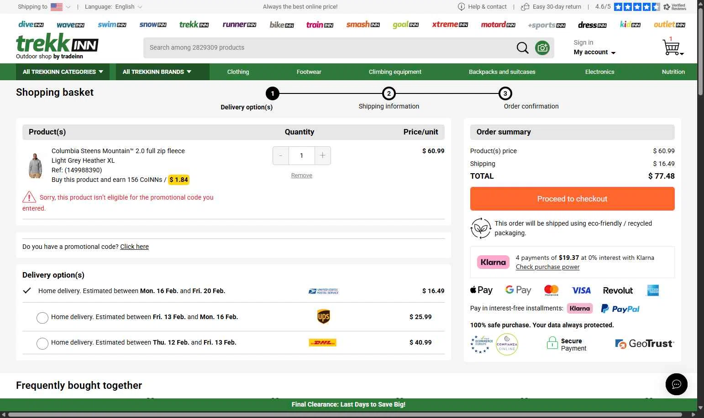Image resolution: width=704 pixels, height=418 pixels.
Task: Open the +sportsinn store logo
Action: coord(546,25)
